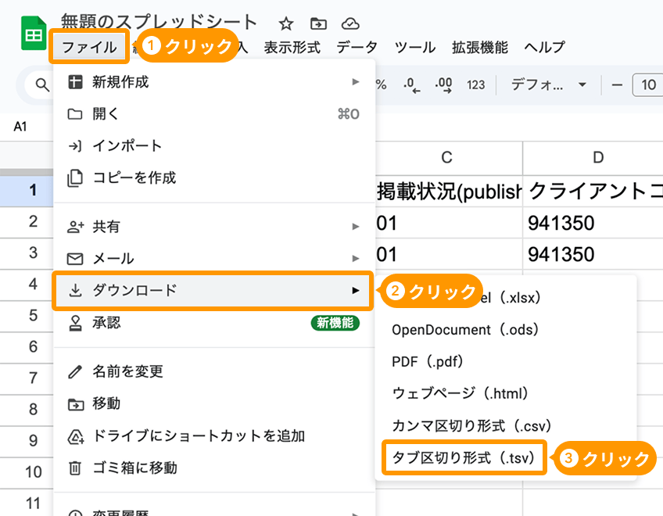Click cell with 掲載状況(publish header
This screenshot has height=516, width=663.
tap(449, 192)
